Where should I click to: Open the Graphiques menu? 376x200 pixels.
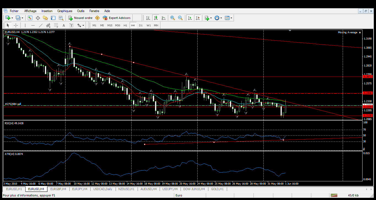coord(65,11)
